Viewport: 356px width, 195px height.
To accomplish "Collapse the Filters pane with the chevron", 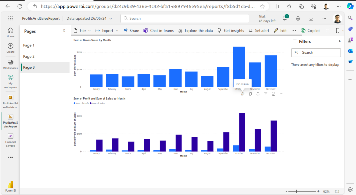I will (340, 41).
